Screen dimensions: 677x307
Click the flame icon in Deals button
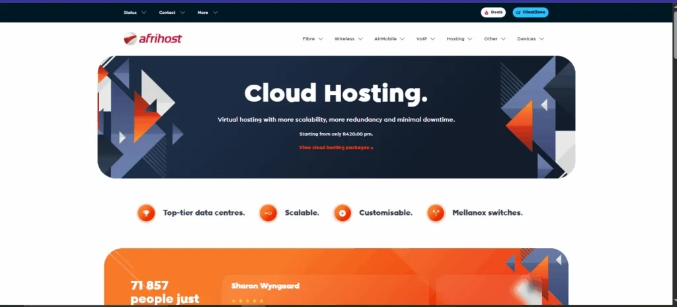tap(487, 13)
